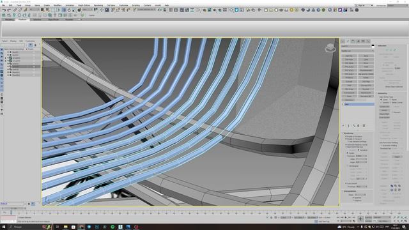Open the Modify tab in command panel
409x230 pixels.
click(x=348, y=41)
